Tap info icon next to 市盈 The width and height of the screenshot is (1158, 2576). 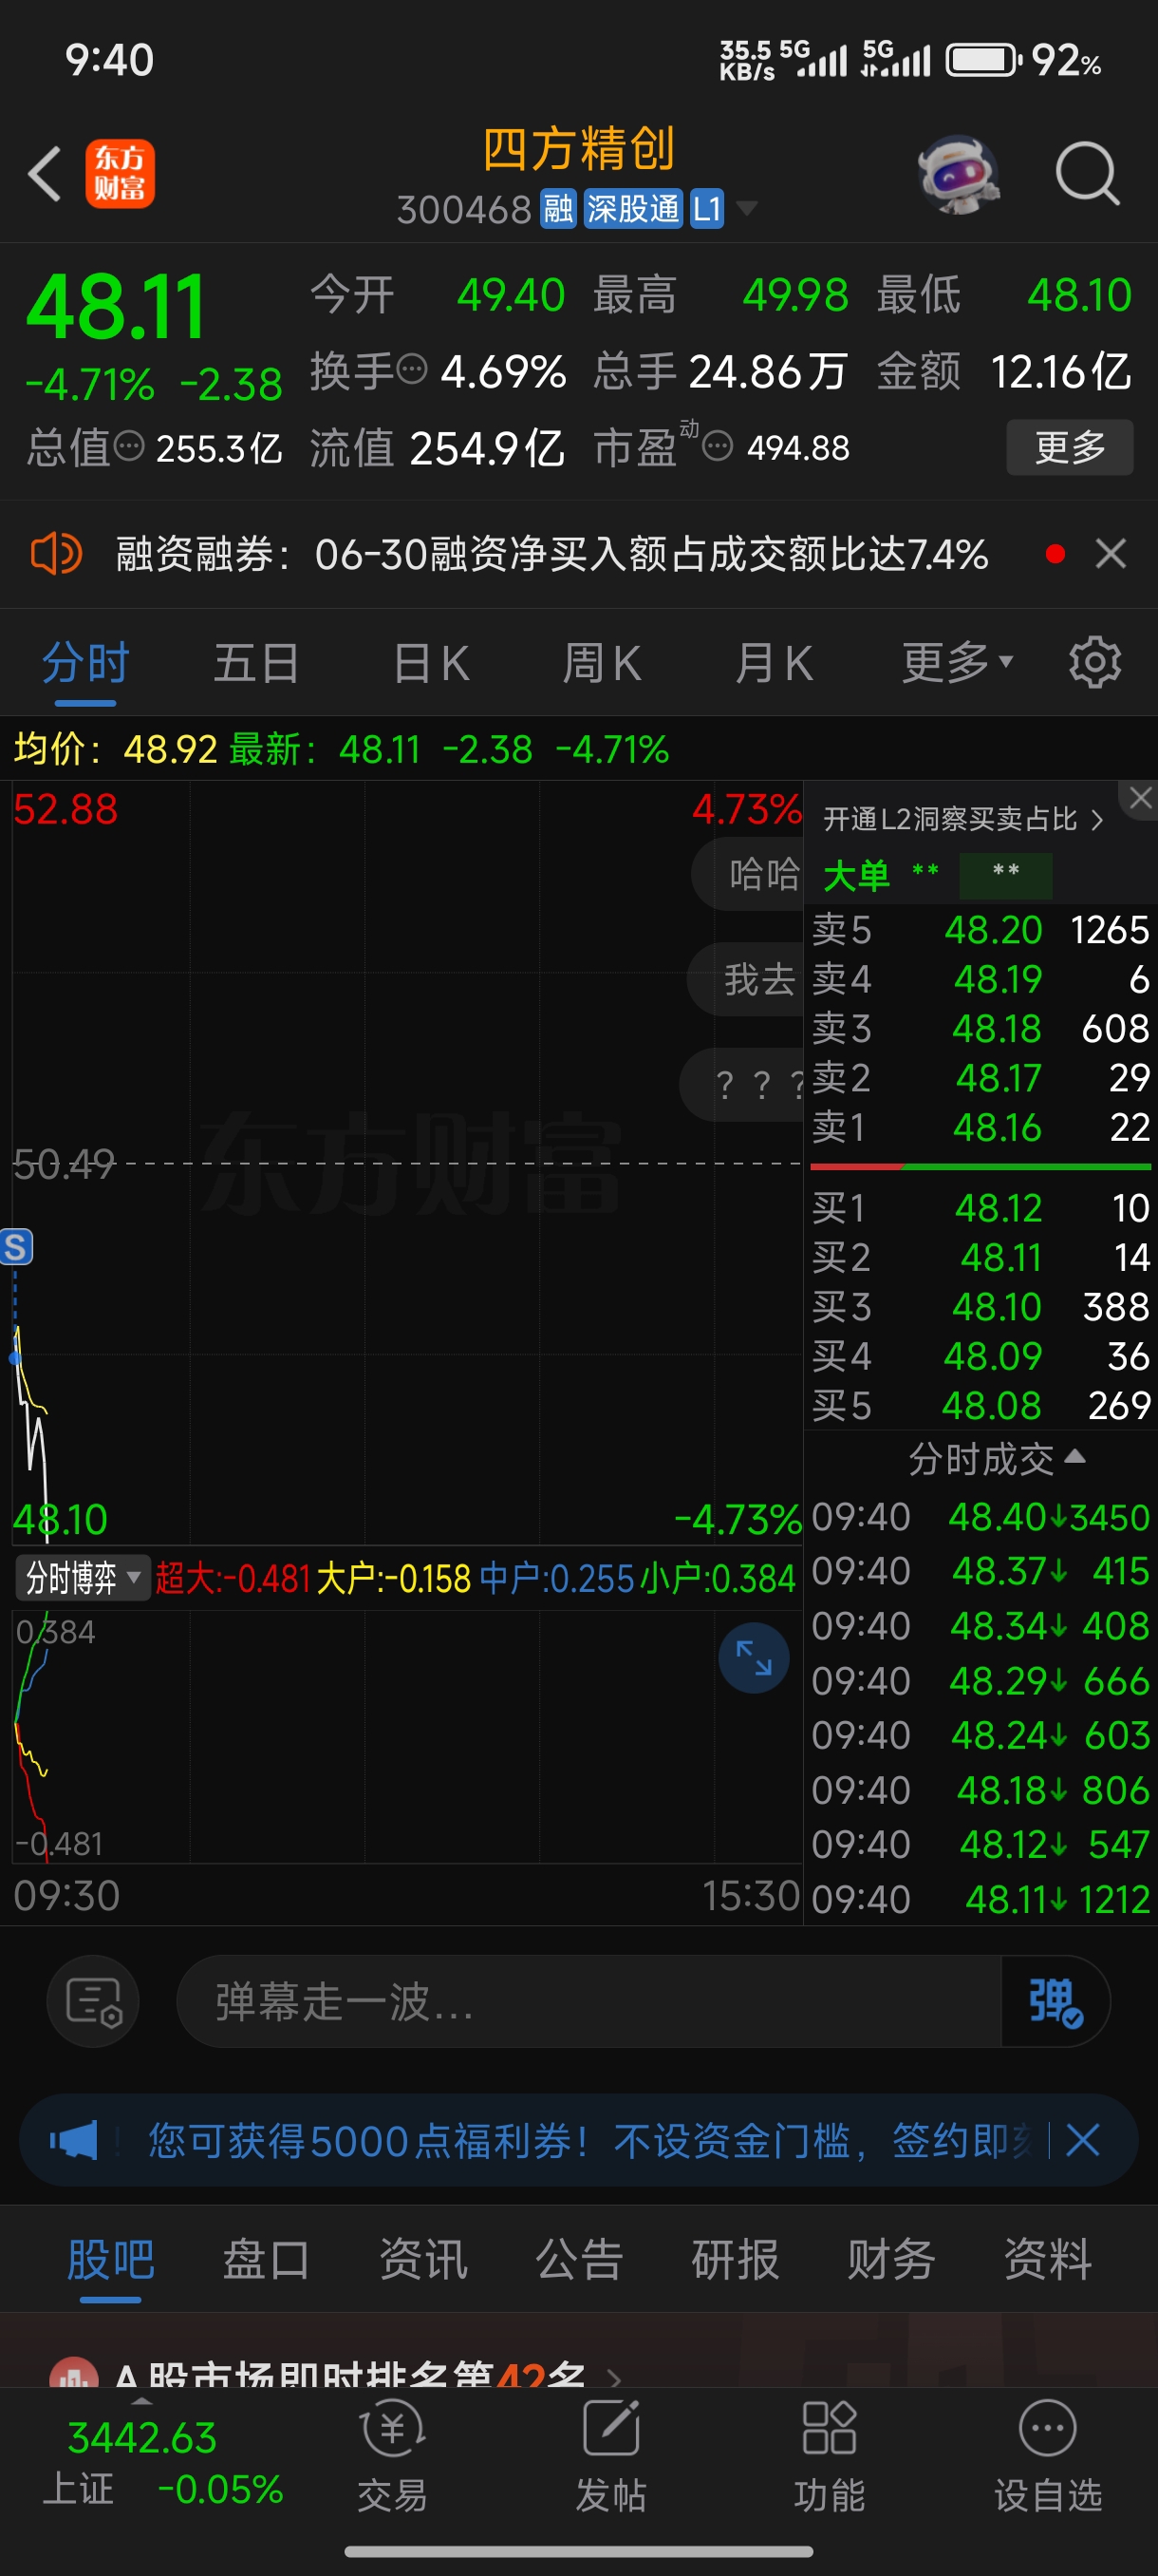(718, 447)
